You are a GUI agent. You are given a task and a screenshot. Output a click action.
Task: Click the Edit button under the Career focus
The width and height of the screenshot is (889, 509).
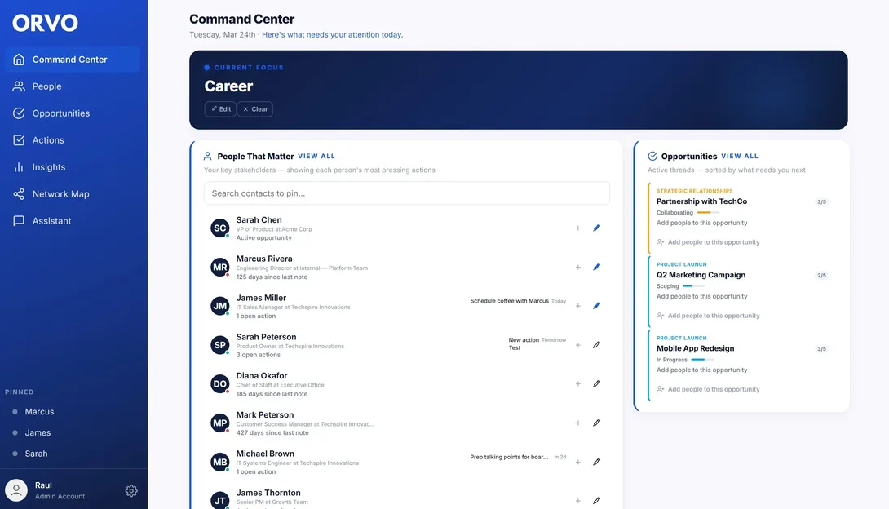click(x=219, y=108)
